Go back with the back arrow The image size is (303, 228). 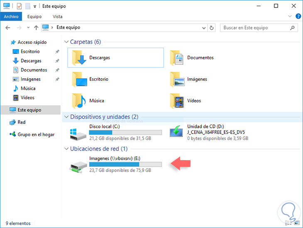pos(8,28)
